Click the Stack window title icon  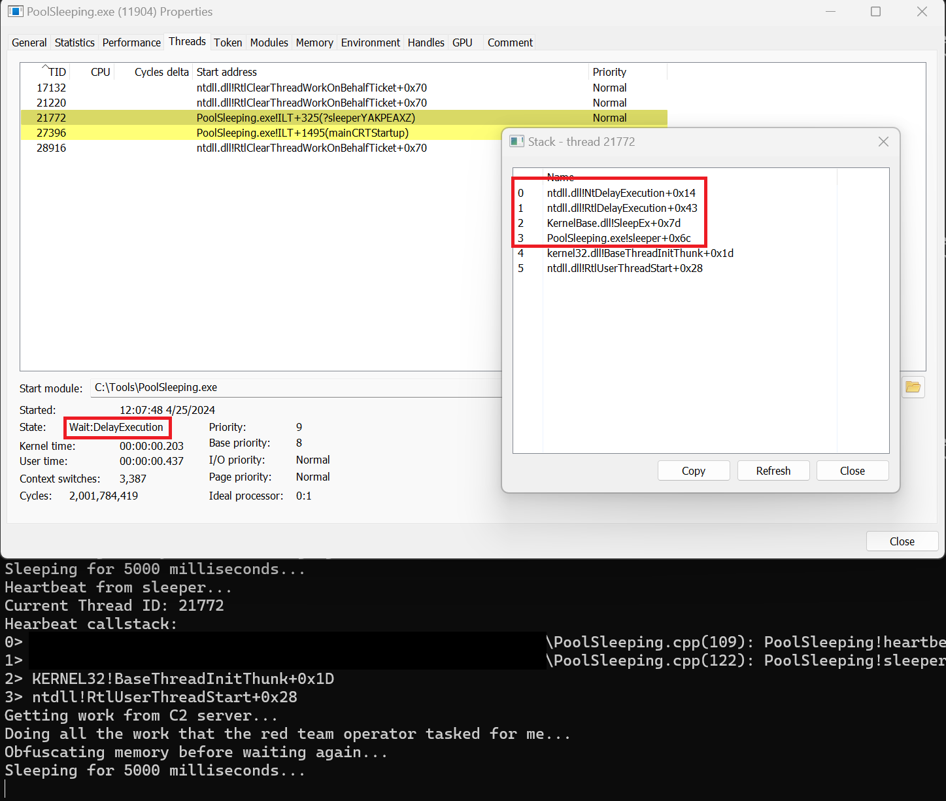pyautogui.click(x=517, y=142)
